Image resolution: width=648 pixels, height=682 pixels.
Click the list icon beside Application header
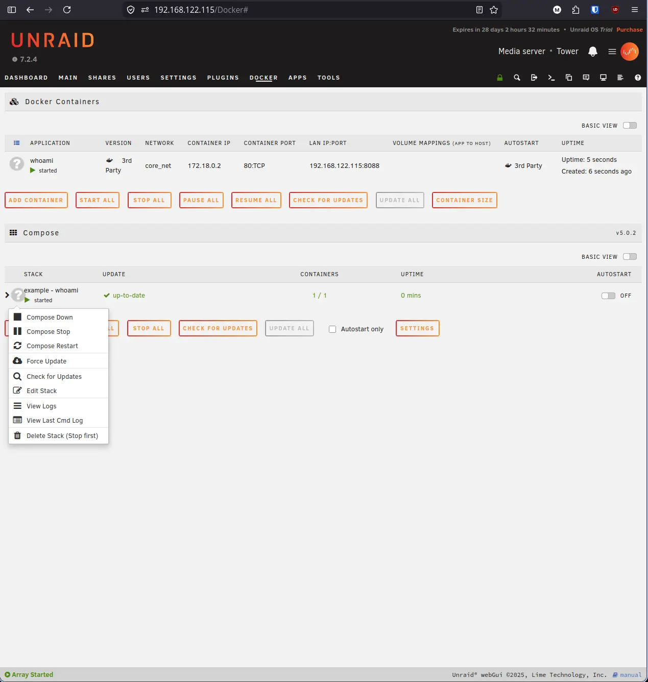pyautogui.click(x=16, y=143)
